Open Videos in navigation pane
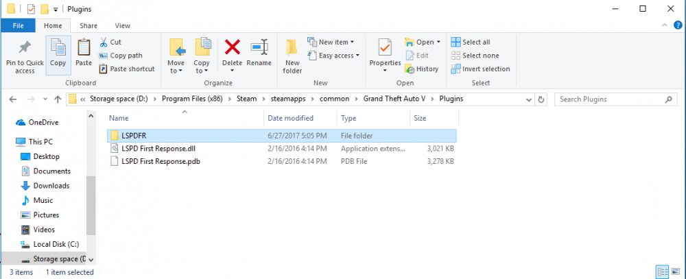Screen dimensions: 686x279 tap(38, 229)
